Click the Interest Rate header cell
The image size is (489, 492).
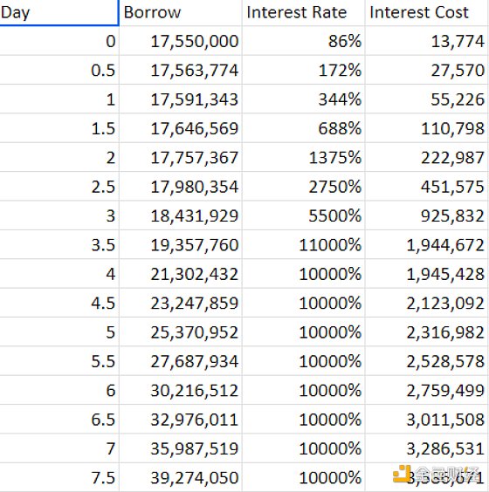pyautogui.click(x=303, y=12)
